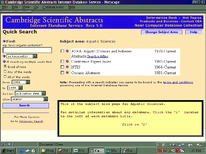Open Address Book icon in component bar
This screenshot has width=206, height=154.
coord(190,145)
